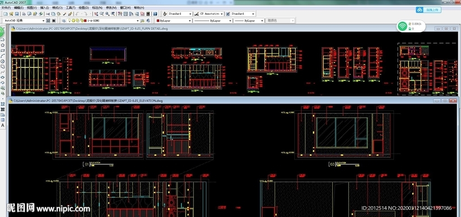Open the AutoCAD 经典 workspace dropdown
461x217 pixels.
(x=42, y=21)
